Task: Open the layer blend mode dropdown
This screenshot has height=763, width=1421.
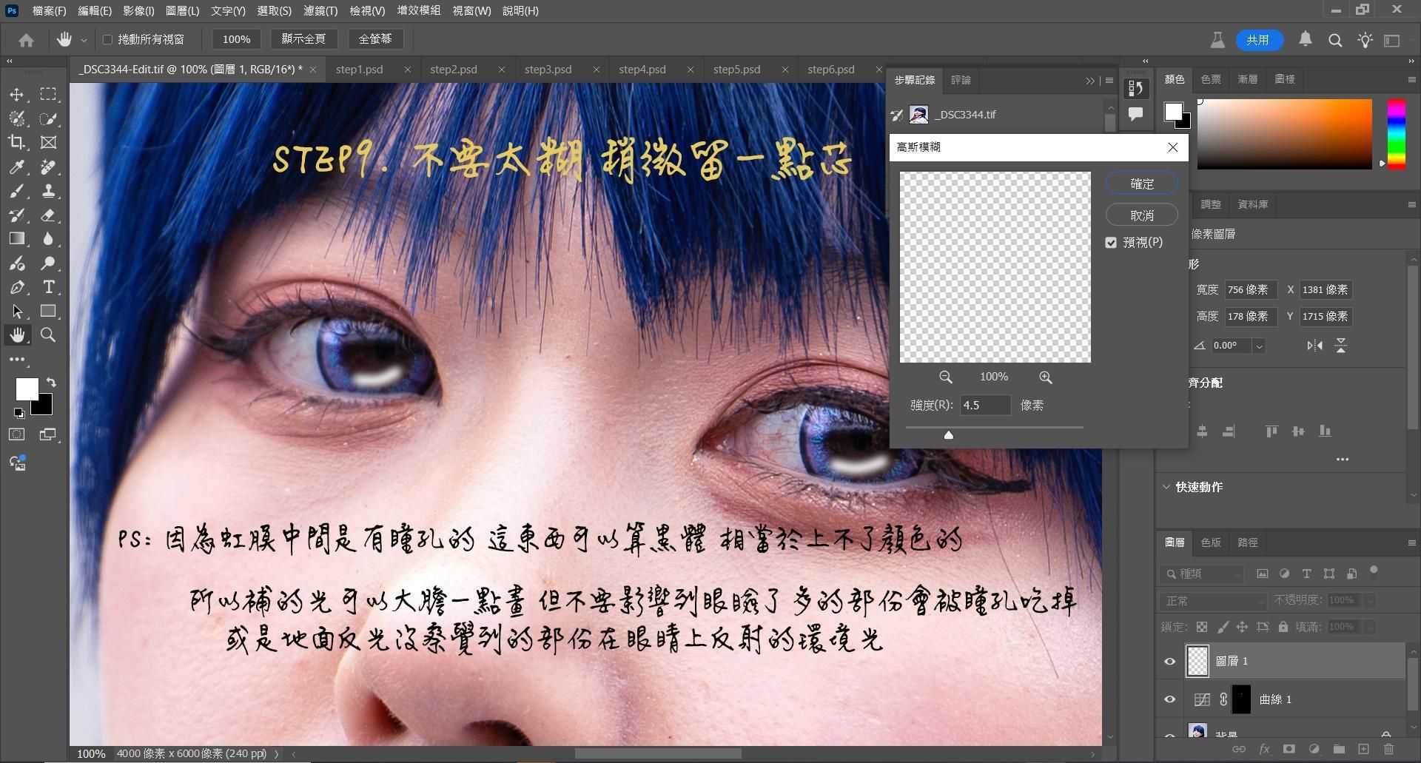Action: [1214, 601]
